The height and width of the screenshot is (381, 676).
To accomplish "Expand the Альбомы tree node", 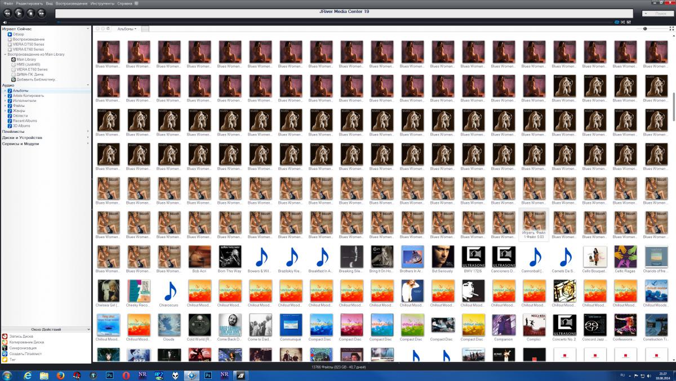I will (x=5, y=91).
